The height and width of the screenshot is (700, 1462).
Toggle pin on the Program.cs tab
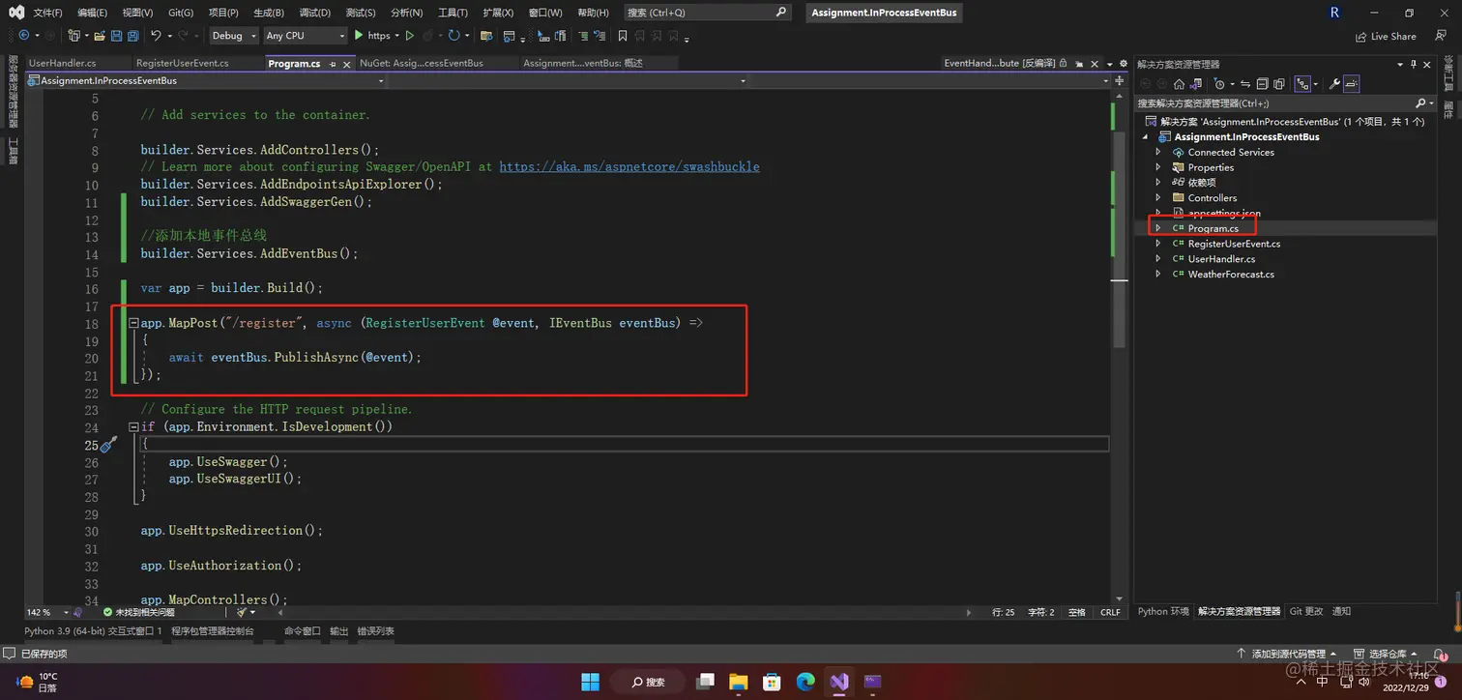(x=333, y=63)
